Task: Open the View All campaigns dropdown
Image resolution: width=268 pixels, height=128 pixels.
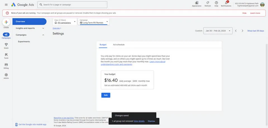Action: (65, 22)
